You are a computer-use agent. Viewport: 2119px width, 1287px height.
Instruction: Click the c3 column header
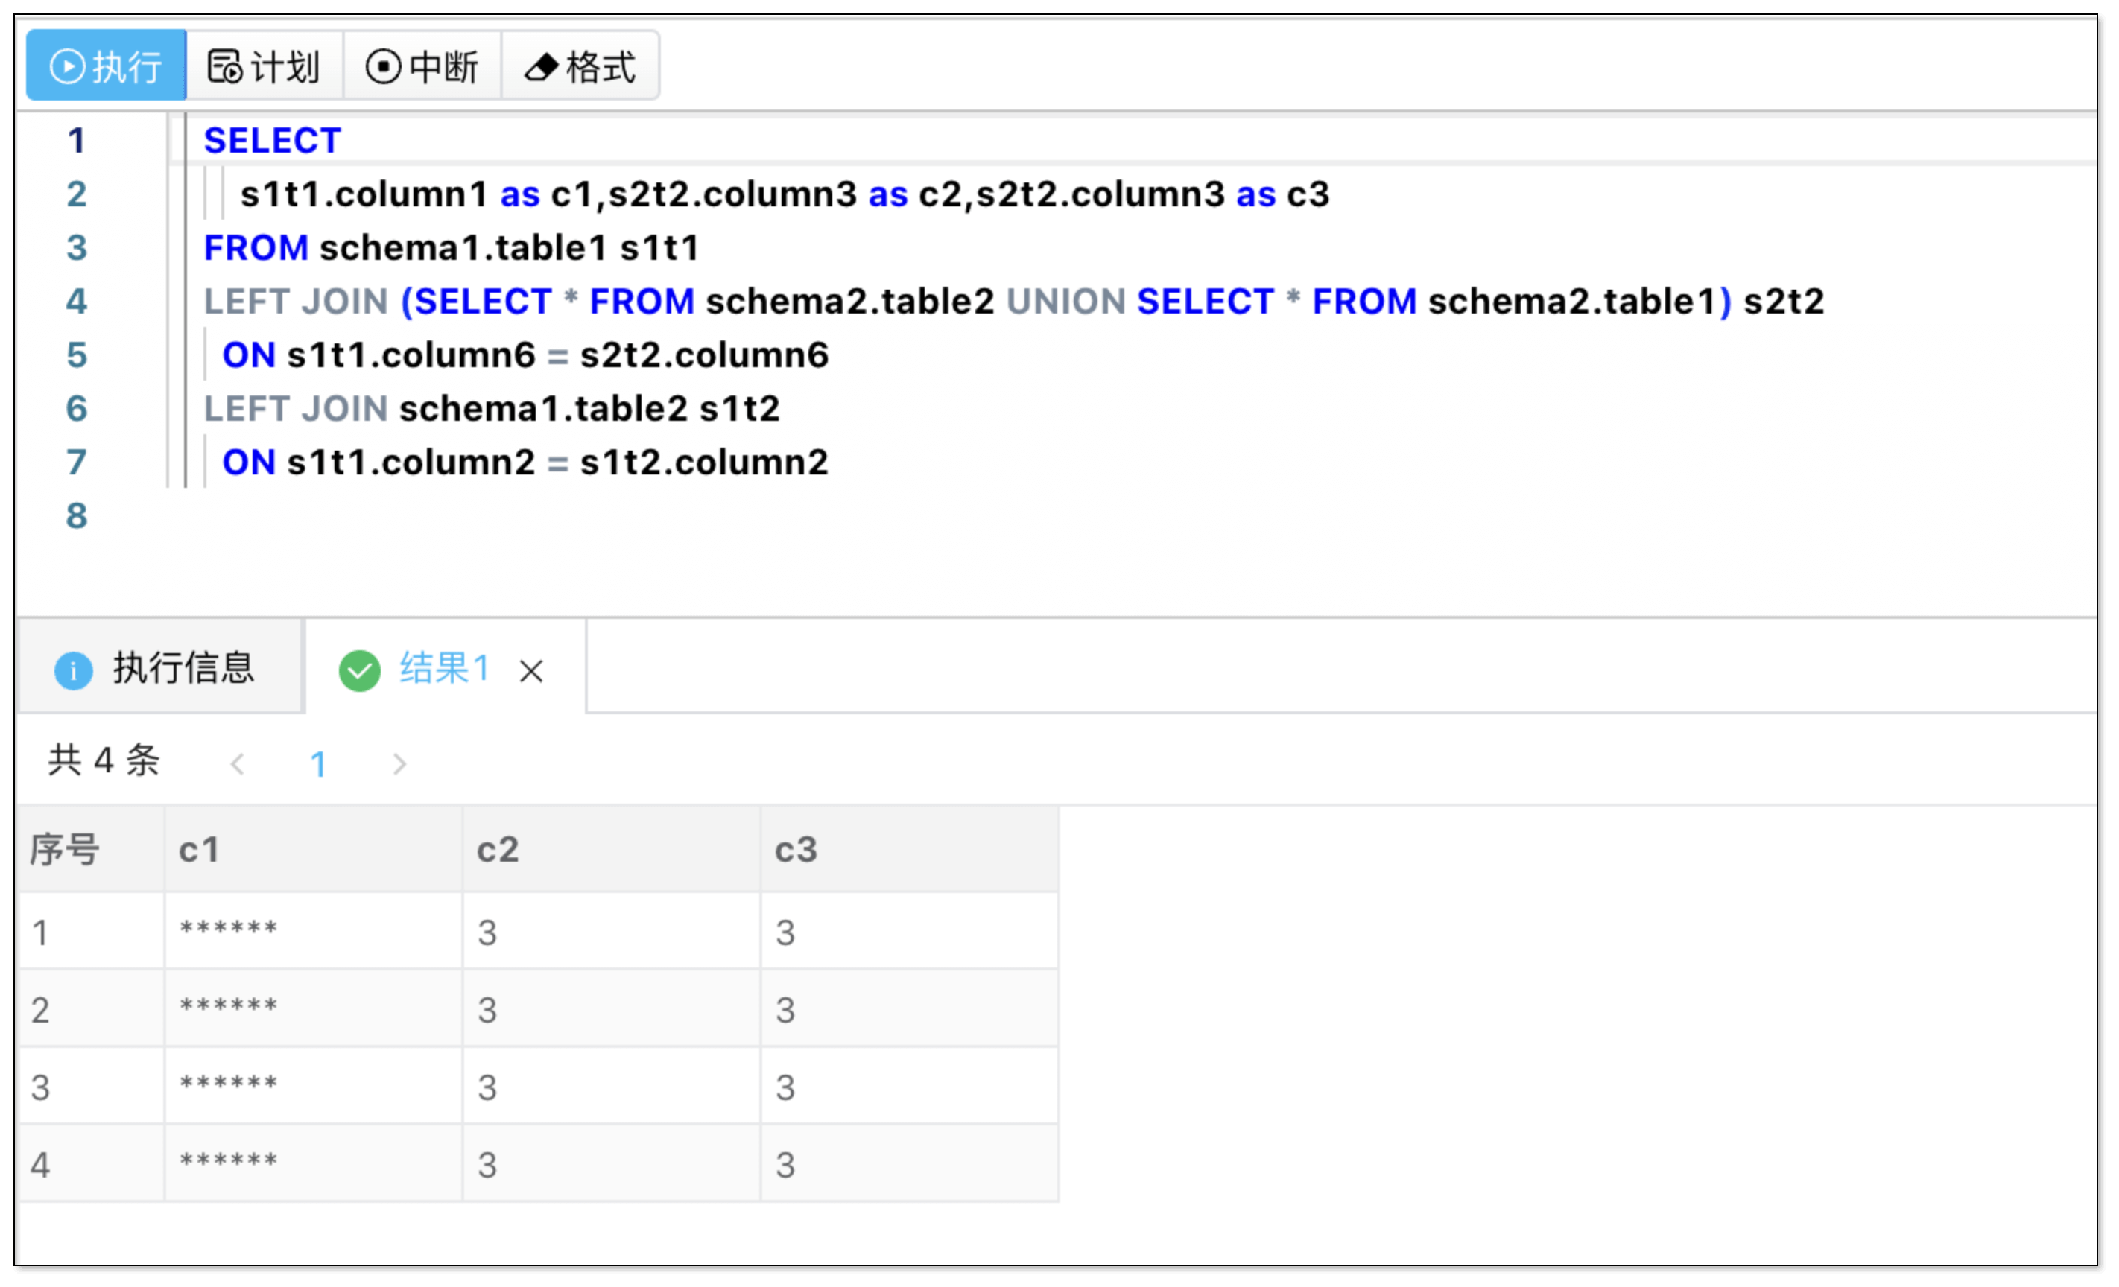point(796,849)
